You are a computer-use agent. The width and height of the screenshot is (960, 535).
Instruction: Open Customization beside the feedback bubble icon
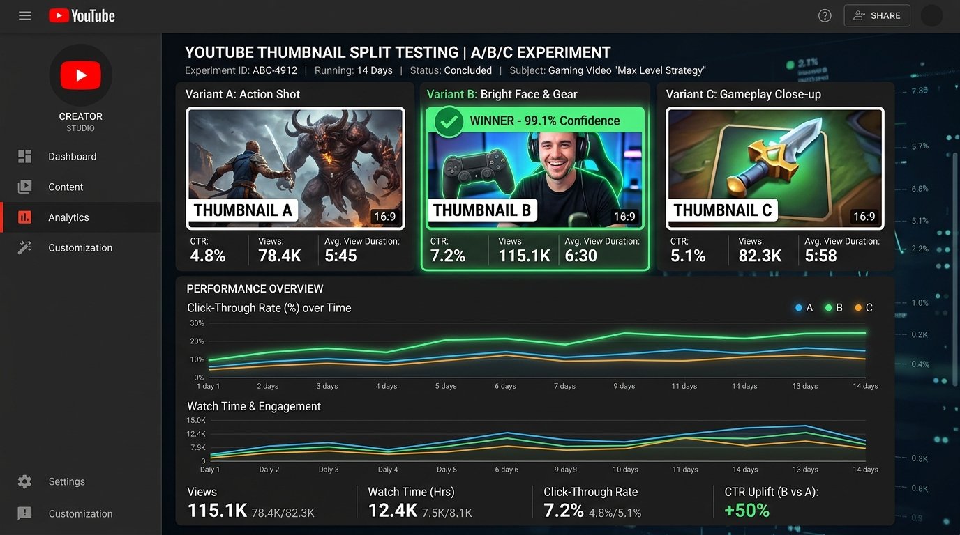80,513
